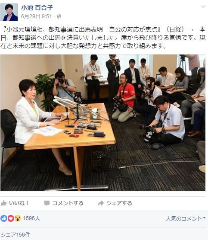The height and width of the screenshot is (240, 208).
Task: Open the 1596人 reactions list
Action: [x=31, y=218]
